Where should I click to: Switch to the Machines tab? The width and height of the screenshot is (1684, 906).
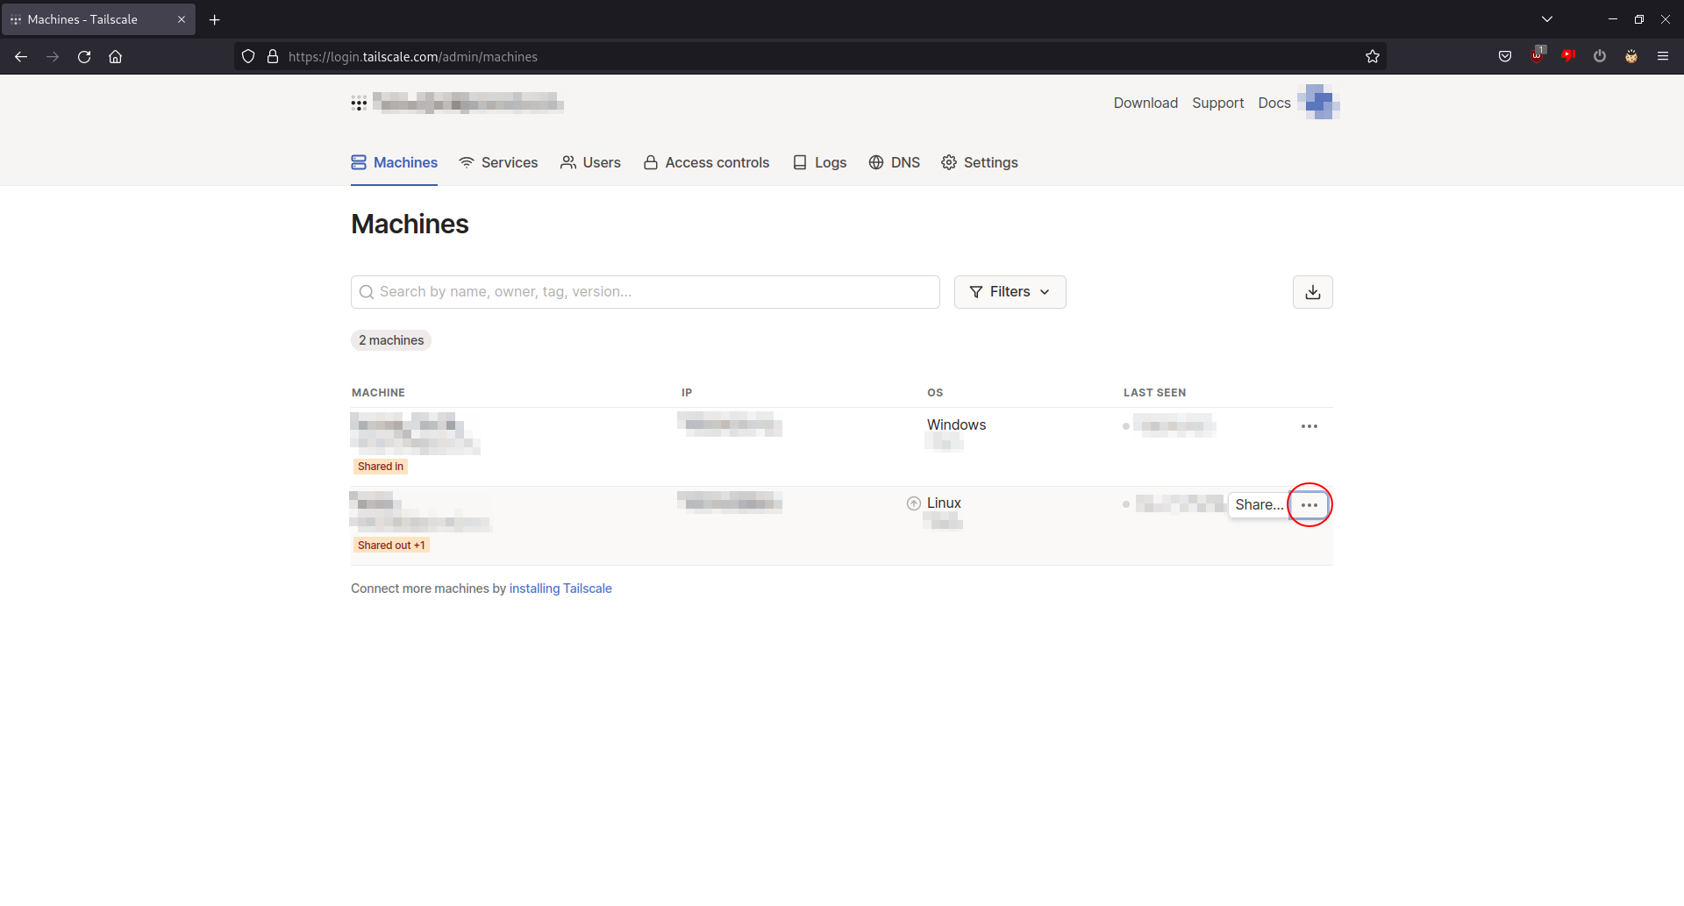(395, 163)
